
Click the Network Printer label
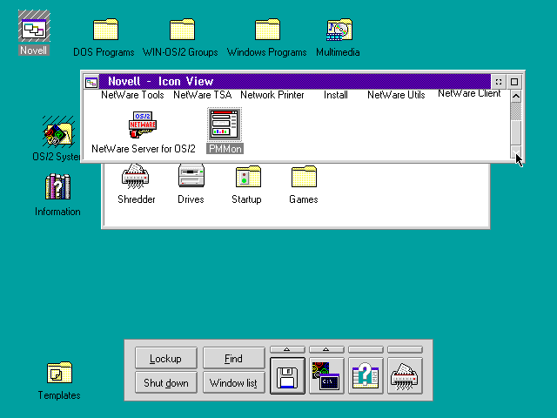pyautogui.click(x=272, y=95)
